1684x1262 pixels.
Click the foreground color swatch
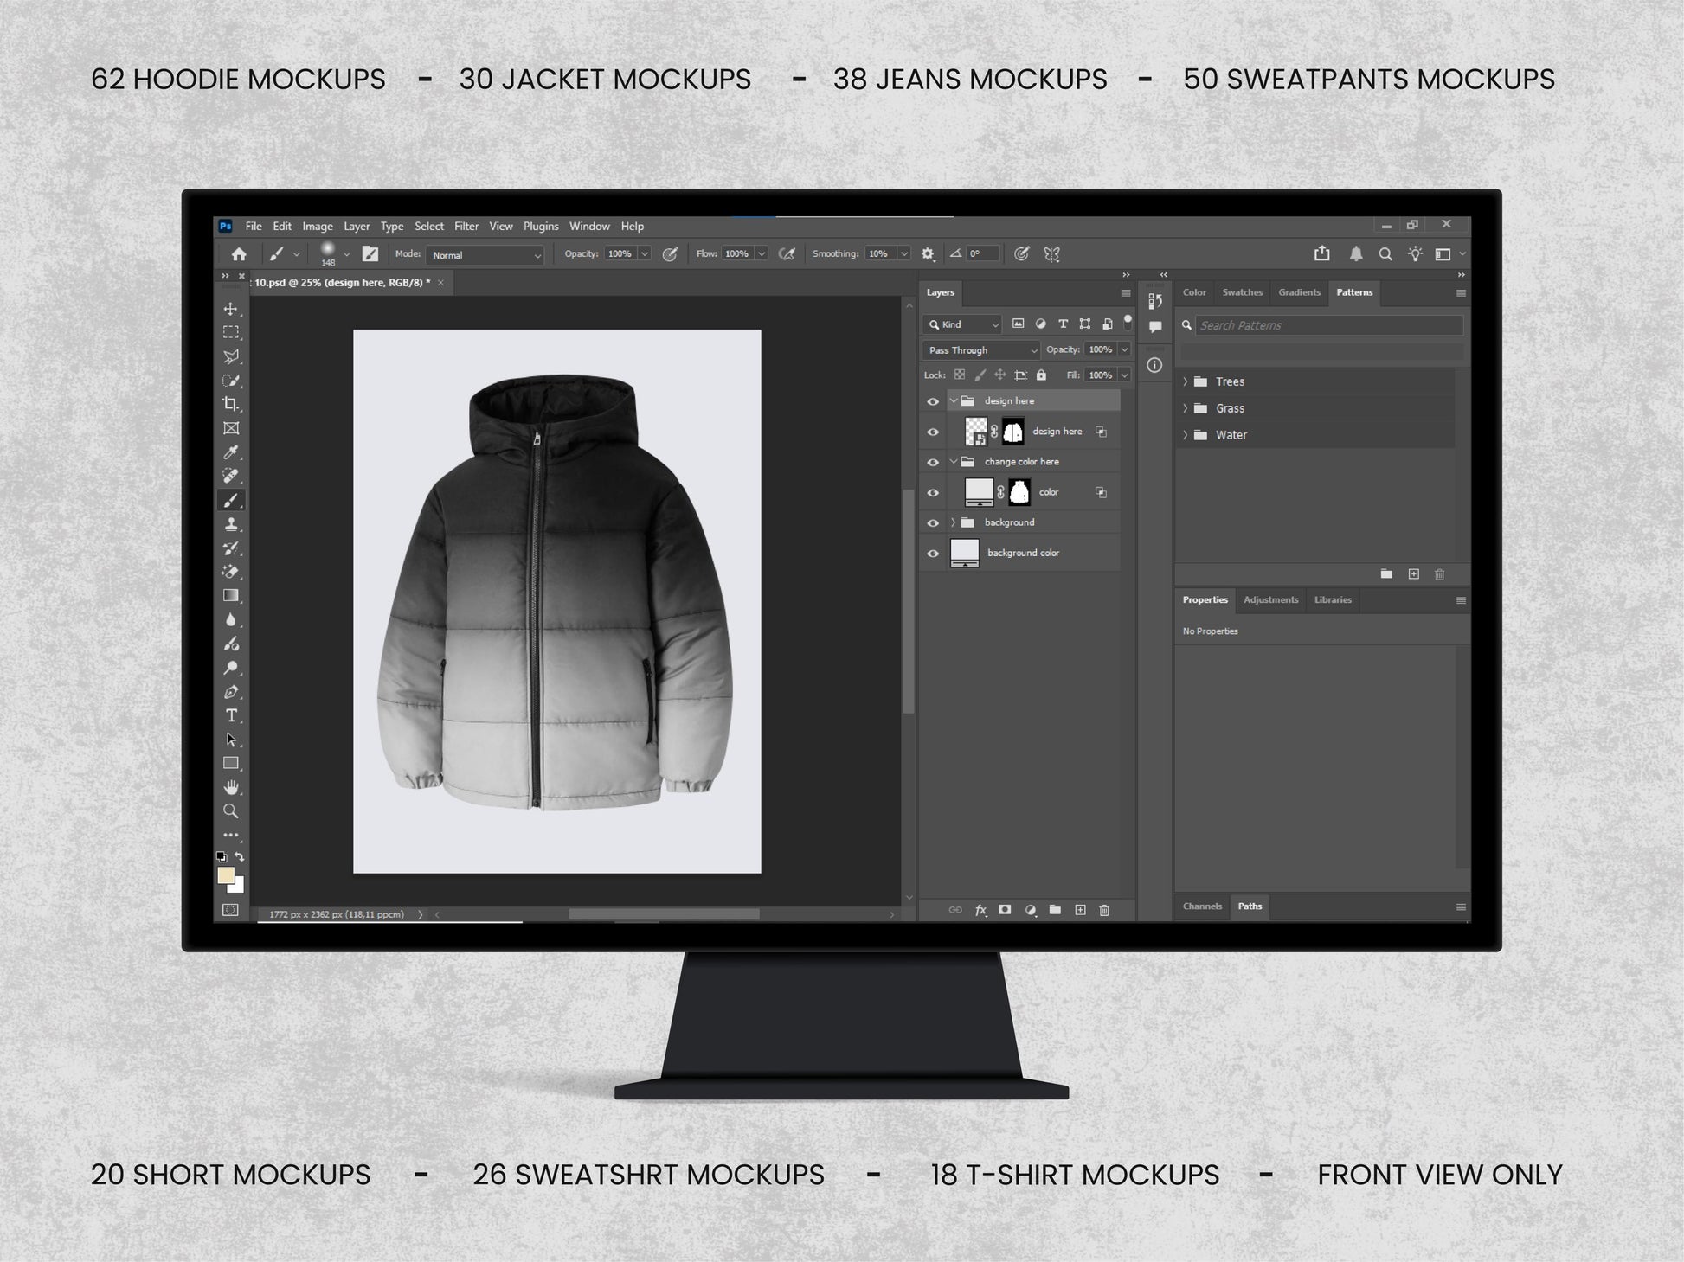(x=225, y=874)
